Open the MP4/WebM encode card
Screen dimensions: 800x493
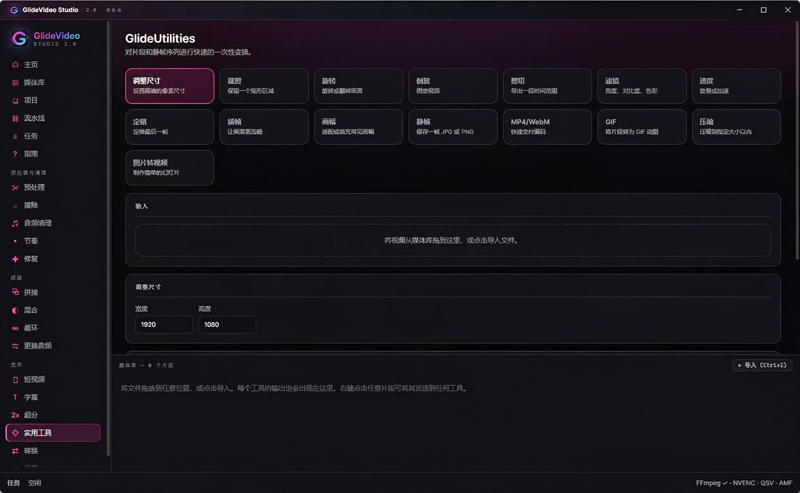click(x=547, y=127)
